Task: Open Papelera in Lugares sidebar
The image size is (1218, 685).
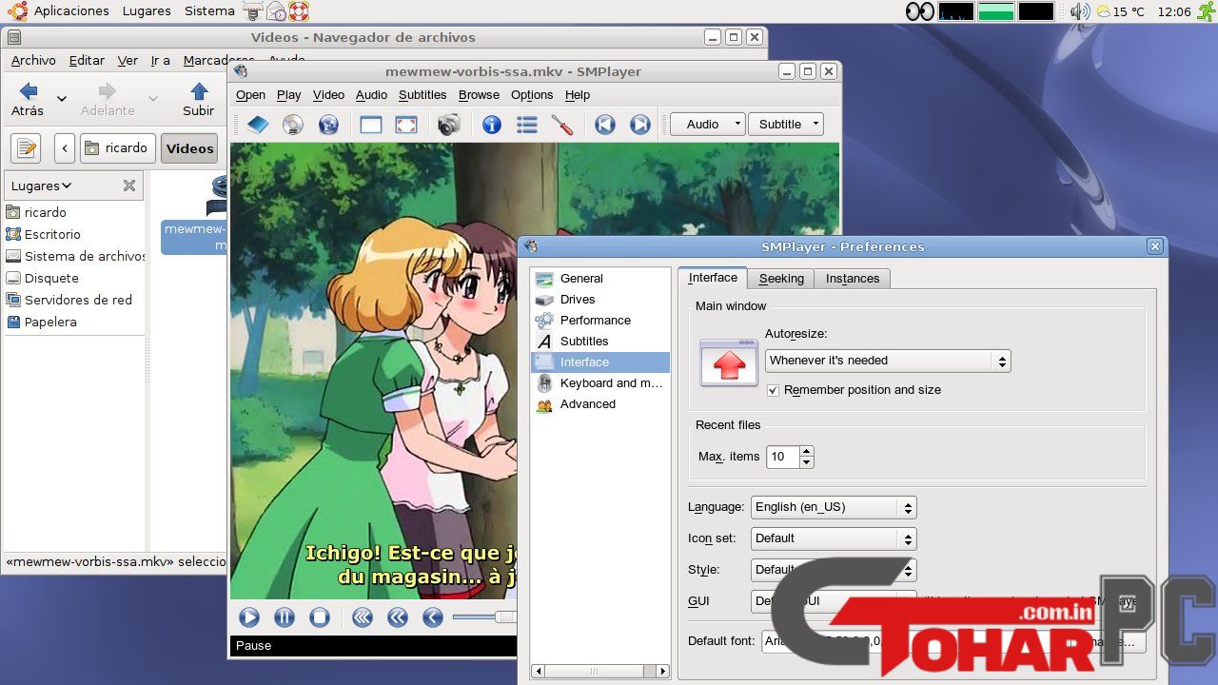Action: (50, 322)
